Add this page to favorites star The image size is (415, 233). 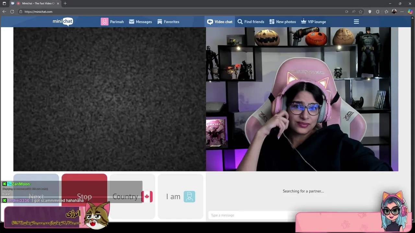click(x=361, y=12)
